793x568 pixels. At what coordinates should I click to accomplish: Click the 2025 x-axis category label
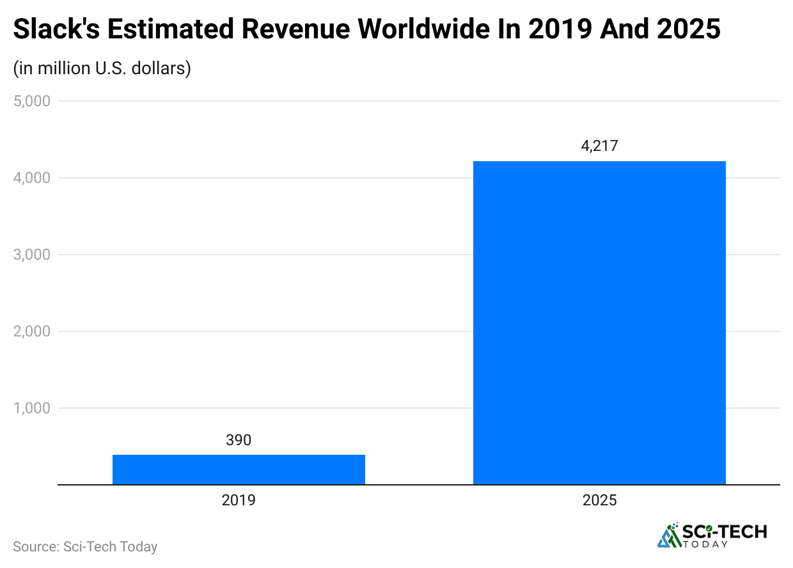point(599,500)
